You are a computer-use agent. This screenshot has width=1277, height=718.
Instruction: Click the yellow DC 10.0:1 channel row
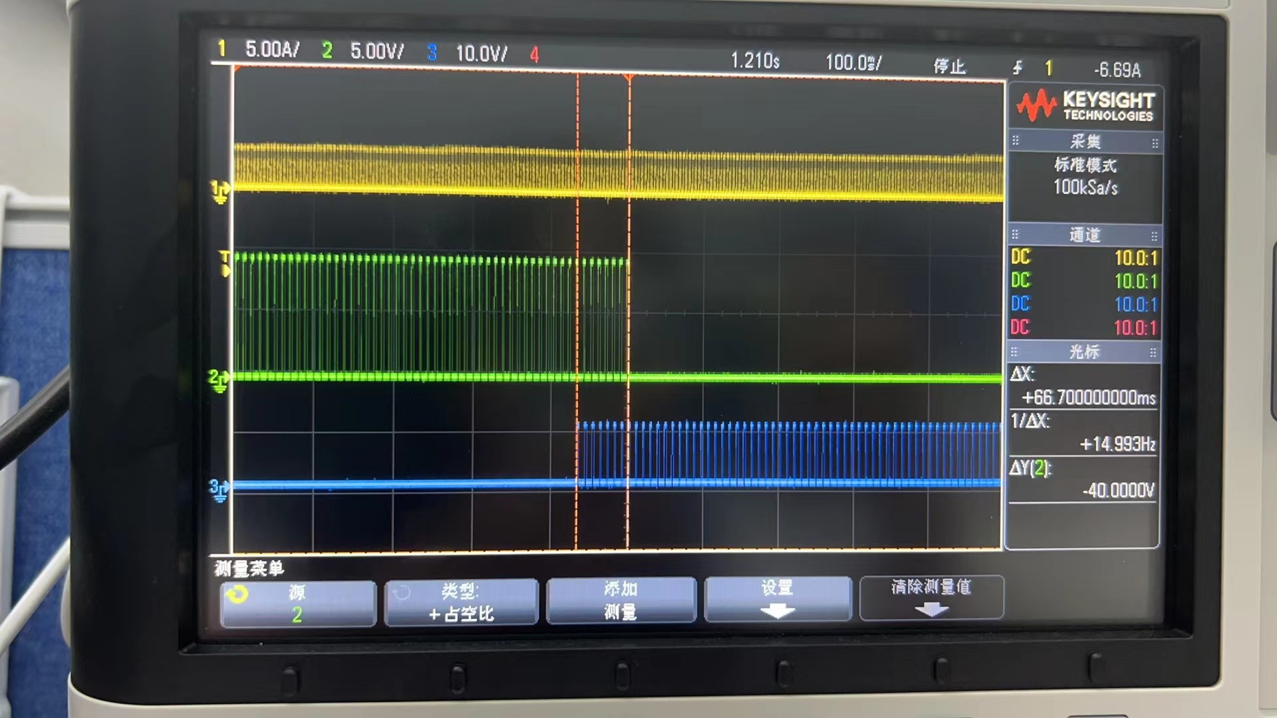pos(1085,258)
